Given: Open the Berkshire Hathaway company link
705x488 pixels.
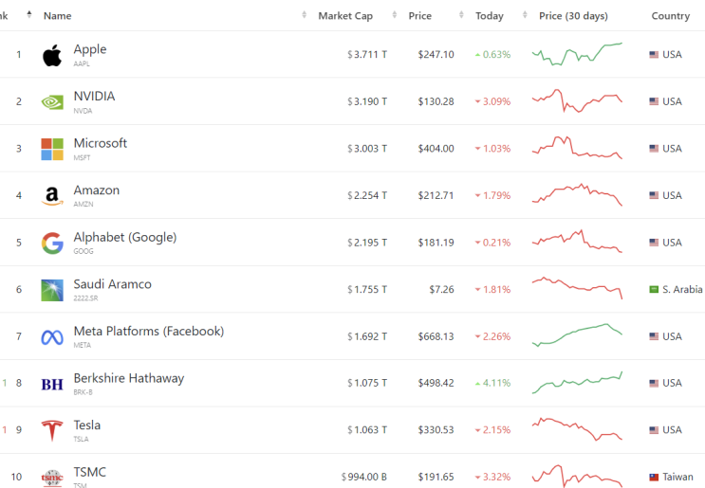Looking at the screenshot, I should coord(129,378).
